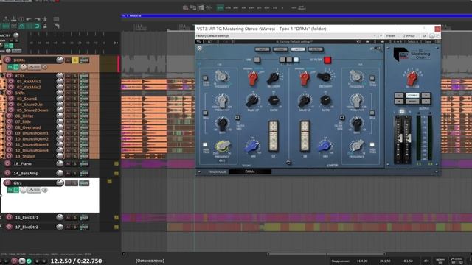Image resolution: width=472 pixels, height=265 pixels.
Task: Turn the red SPREADER knob in plugin
Action: click(x=412, y=78)
